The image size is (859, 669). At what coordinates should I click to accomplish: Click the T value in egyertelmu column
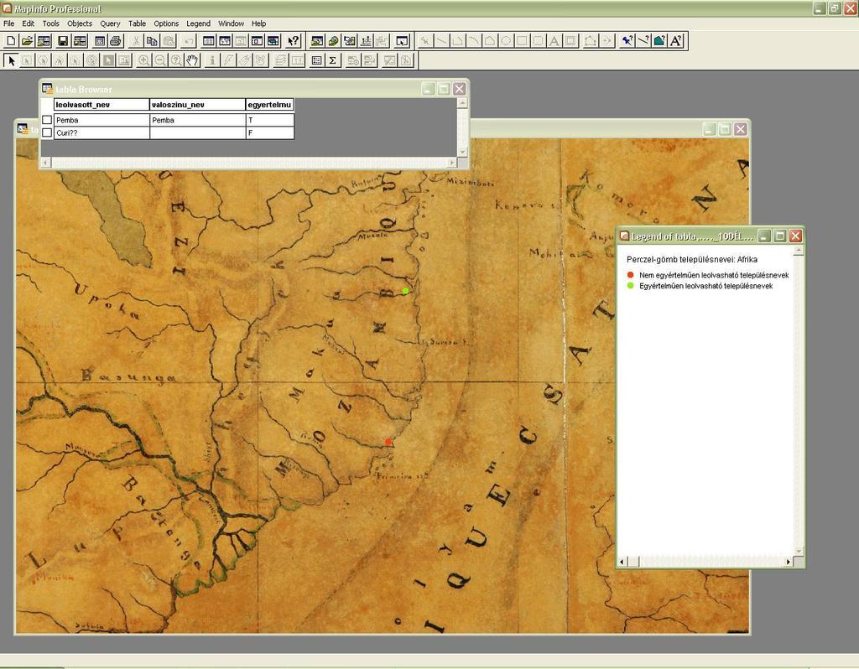(x=269, y=120)
